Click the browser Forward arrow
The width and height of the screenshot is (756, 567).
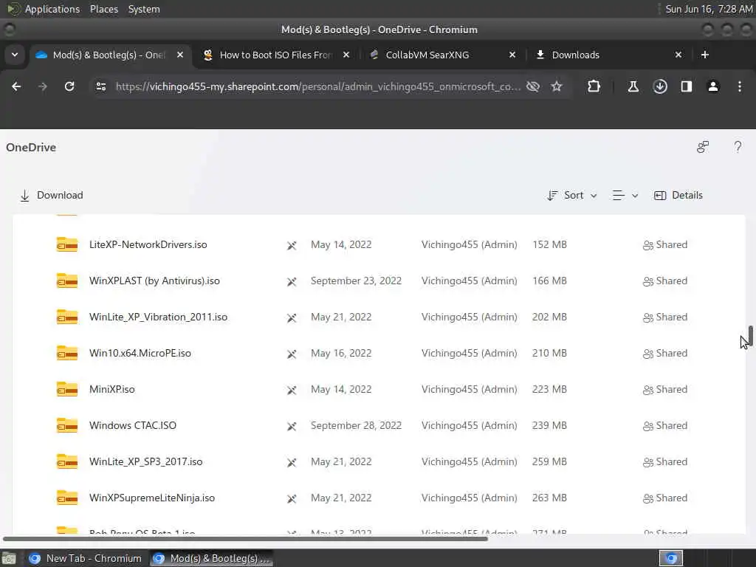coord(43,86)
